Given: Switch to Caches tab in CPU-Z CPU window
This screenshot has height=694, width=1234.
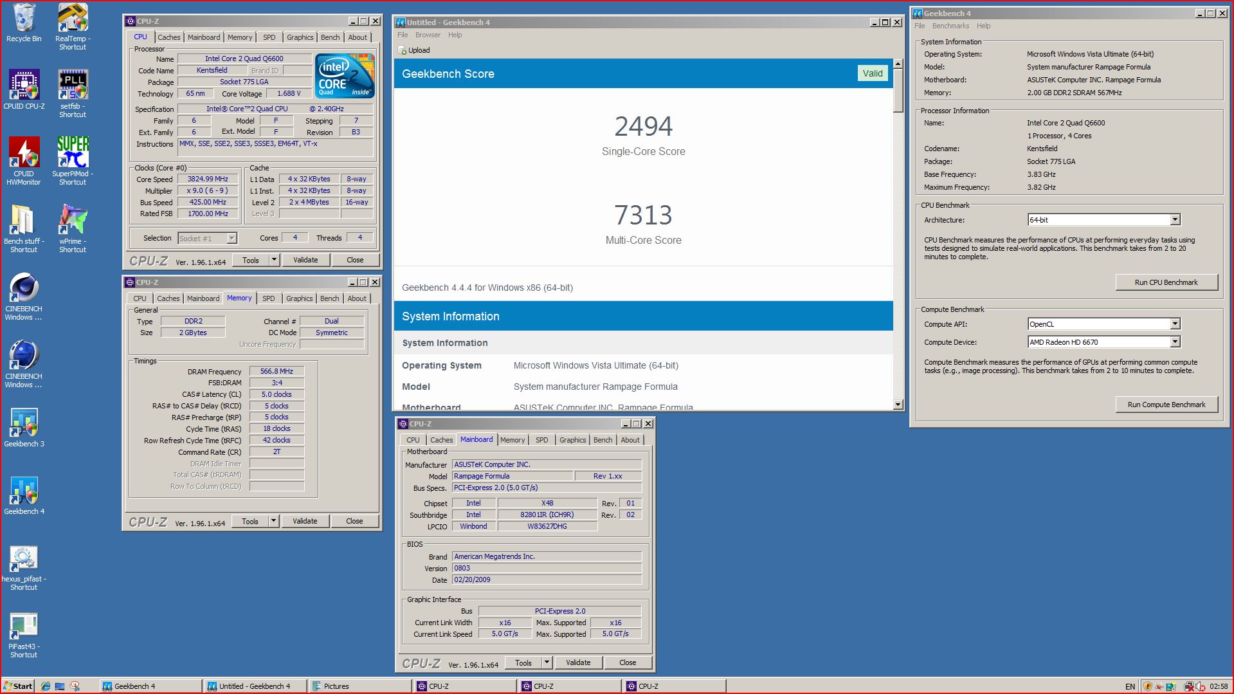Looking at the screenshot, I should (x=169, y=37).
